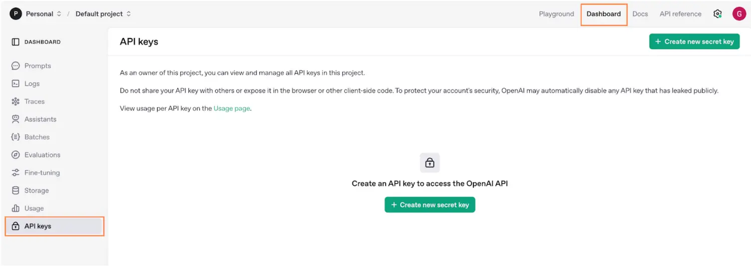Click the Logs terminal icon in sidebar
Image resolution: width=751 pixels, height=266 pixels.
coord(16,84)
